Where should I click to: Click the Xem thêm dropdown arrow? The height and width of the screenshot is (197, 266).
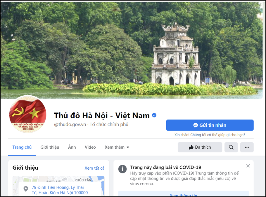click(128, 147)
